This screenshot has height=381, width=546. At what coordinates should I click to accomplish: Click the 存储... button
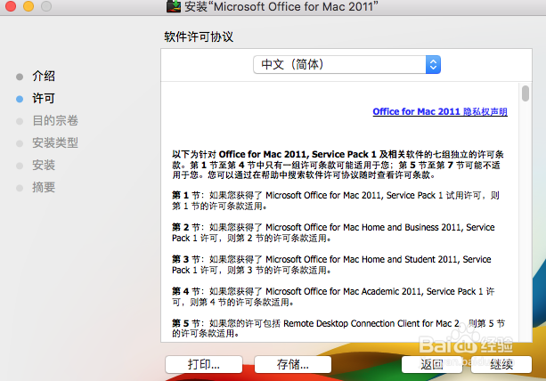point(292,364)
